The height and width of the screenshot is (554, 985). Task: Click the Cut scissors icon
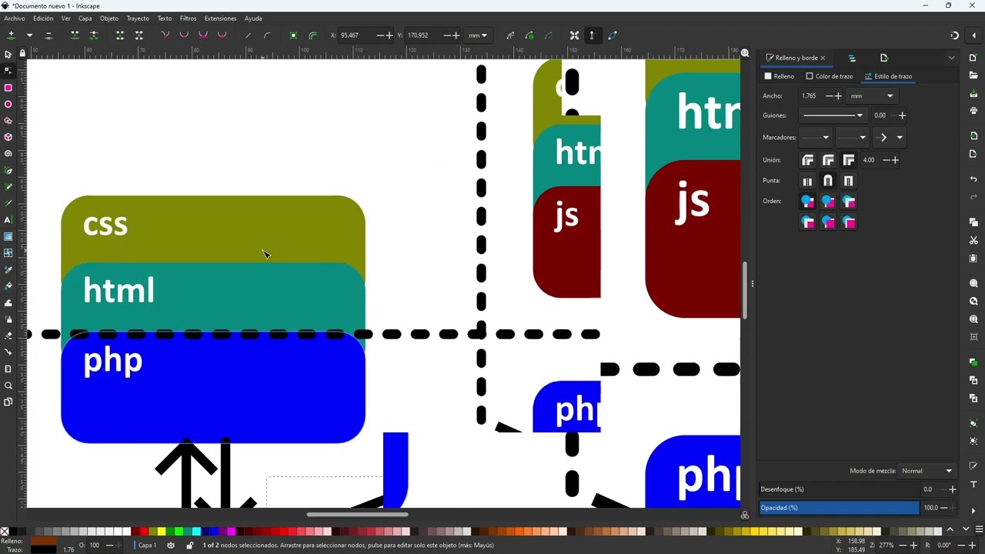[x=973, y=240]
